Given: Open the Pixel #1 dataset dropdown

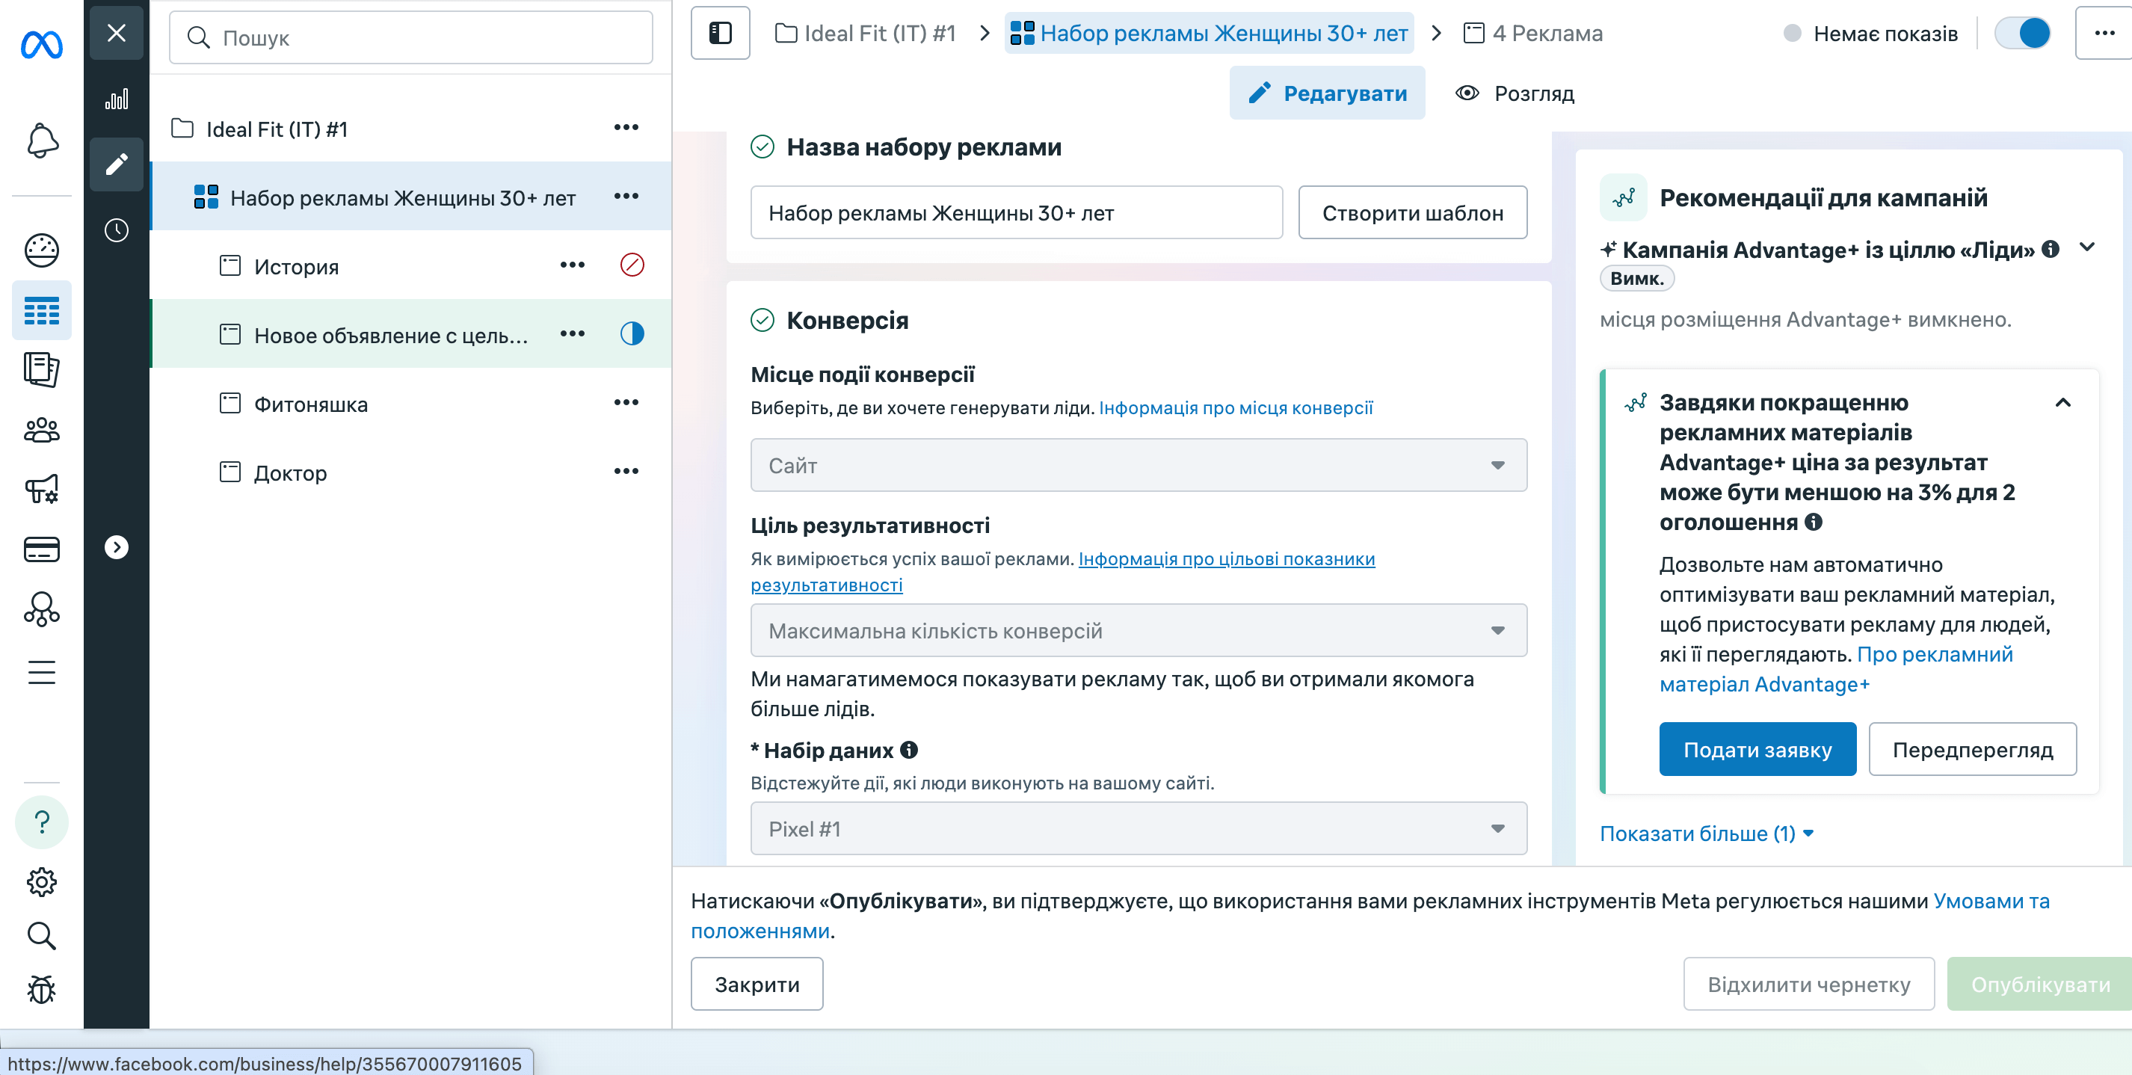Looking at the screenshot, I should [1138, 828].
